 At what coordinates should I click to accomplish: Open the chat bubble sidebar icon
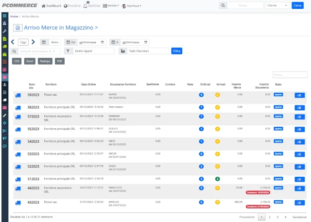point(4,146)
